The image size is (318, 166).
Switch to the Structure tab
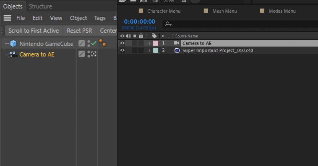pos(41,6)
